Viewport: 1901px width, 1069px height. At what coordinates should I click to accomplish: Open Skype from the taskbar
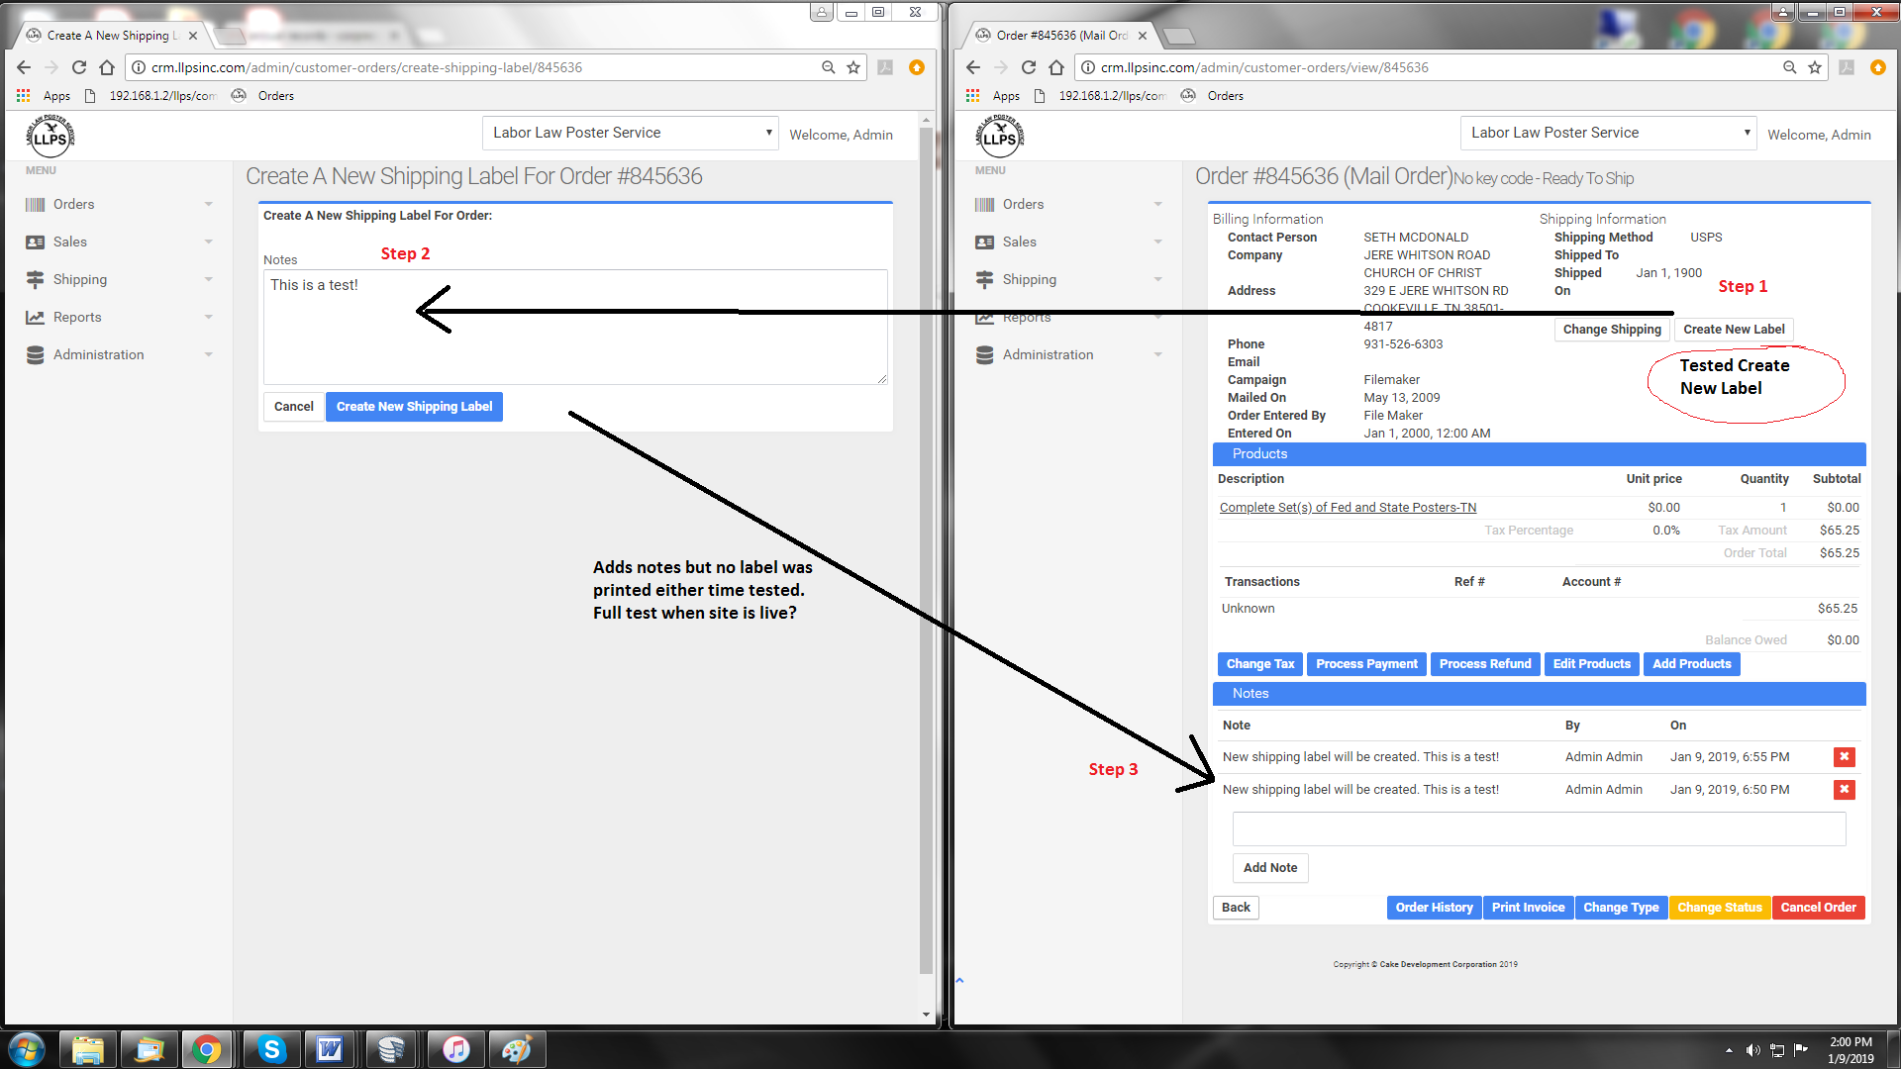tap(271, 1049)
